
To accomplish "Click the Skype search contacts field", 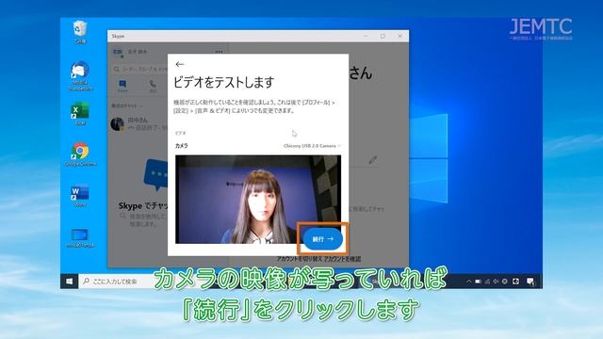I will (140, 69).
